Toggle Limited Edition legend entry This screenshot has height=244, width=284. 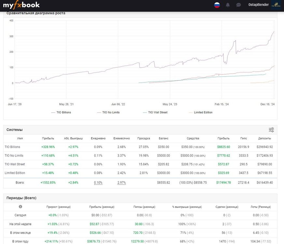coord(201,112)
